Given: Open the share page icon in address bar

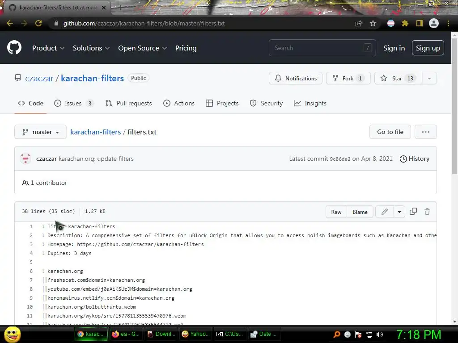Looking at the screenshot, I should [359, 23].
